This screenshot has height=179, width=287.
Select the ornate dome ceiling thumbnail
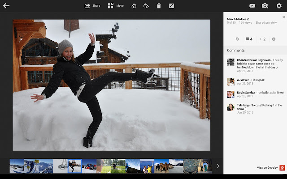(x=191, y=166)
